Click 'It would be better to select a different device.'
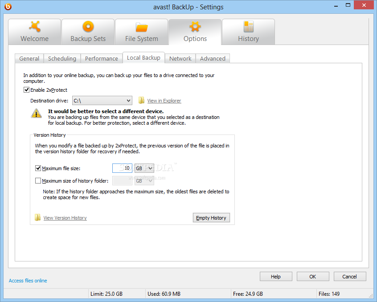 pyautogui.click(x=106, y=111)
